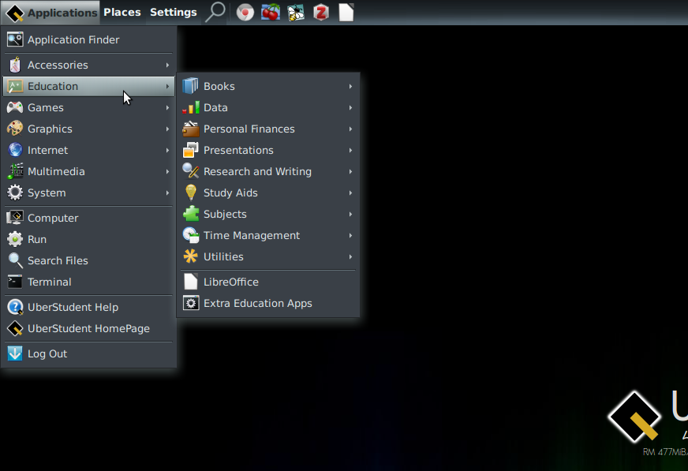Click the bee icon in the top panel

tap(296, 13)
